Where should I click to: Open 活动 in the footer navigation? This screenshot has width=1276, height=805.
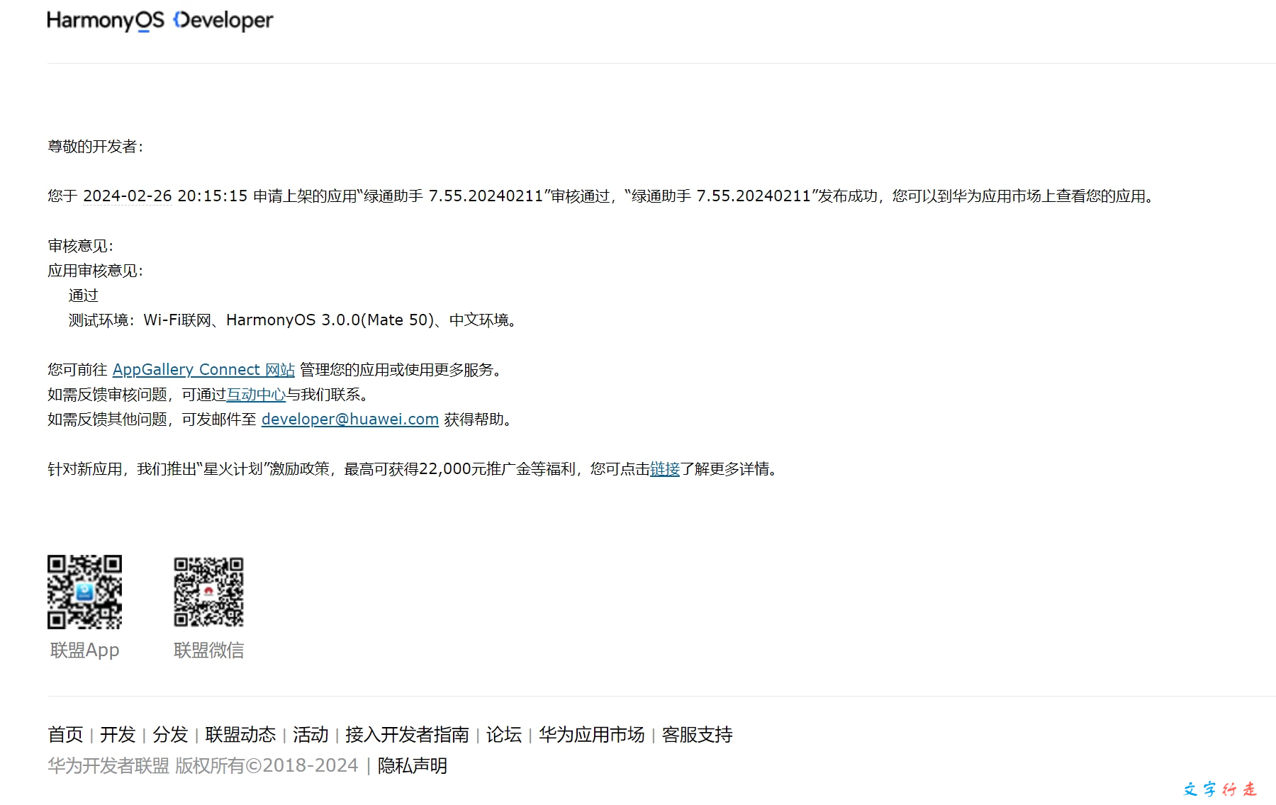pyautogui.click(x=310, y=734)
